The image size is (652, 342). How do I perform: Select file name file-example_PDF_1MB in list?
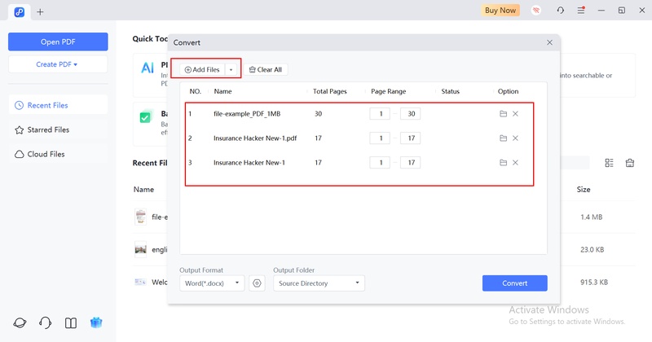247,113
